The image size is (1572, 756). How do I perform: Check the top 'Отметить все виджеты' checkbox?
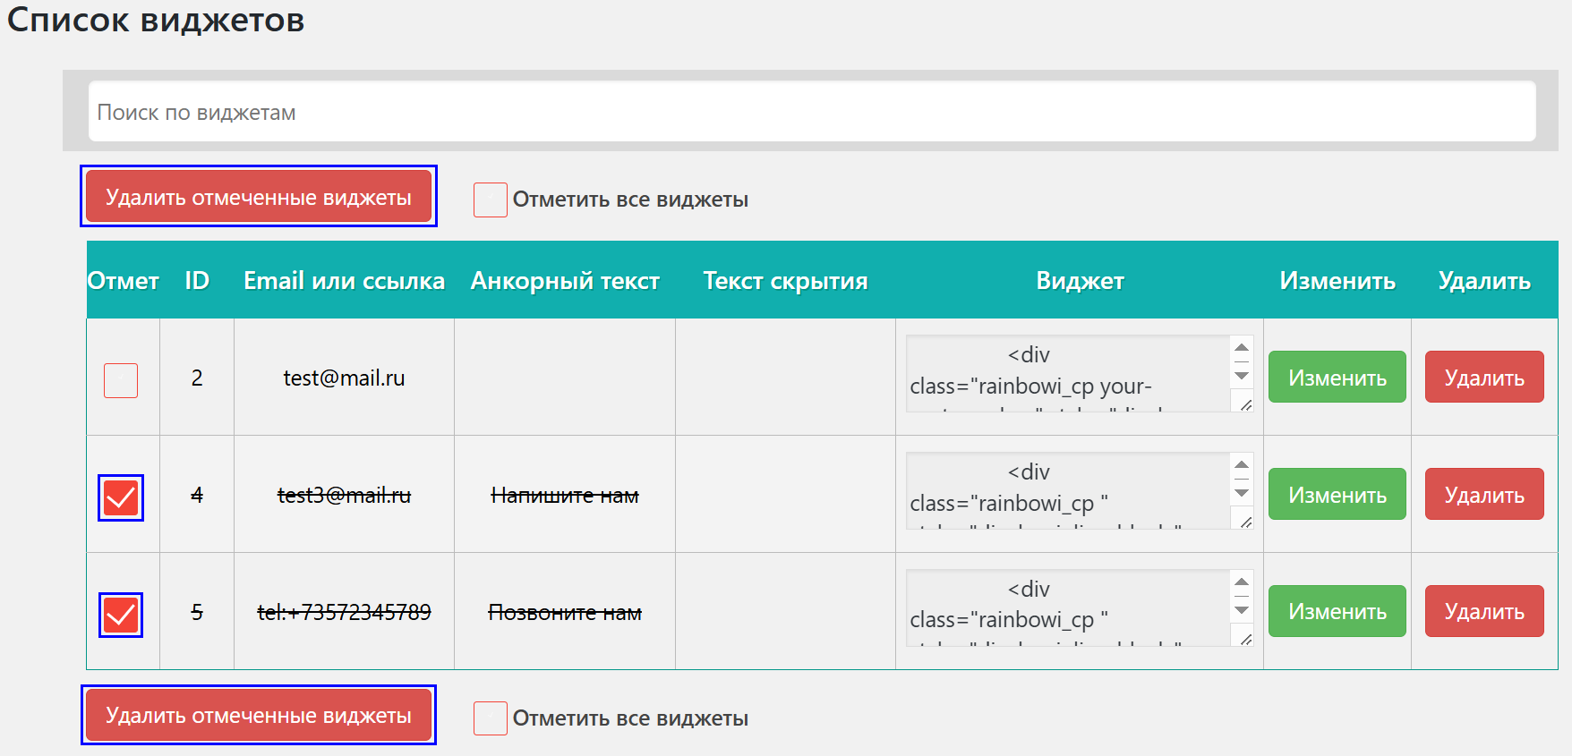coord(490,200)
